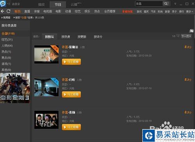Open the window options dropdown arrow

pos(175,4)
